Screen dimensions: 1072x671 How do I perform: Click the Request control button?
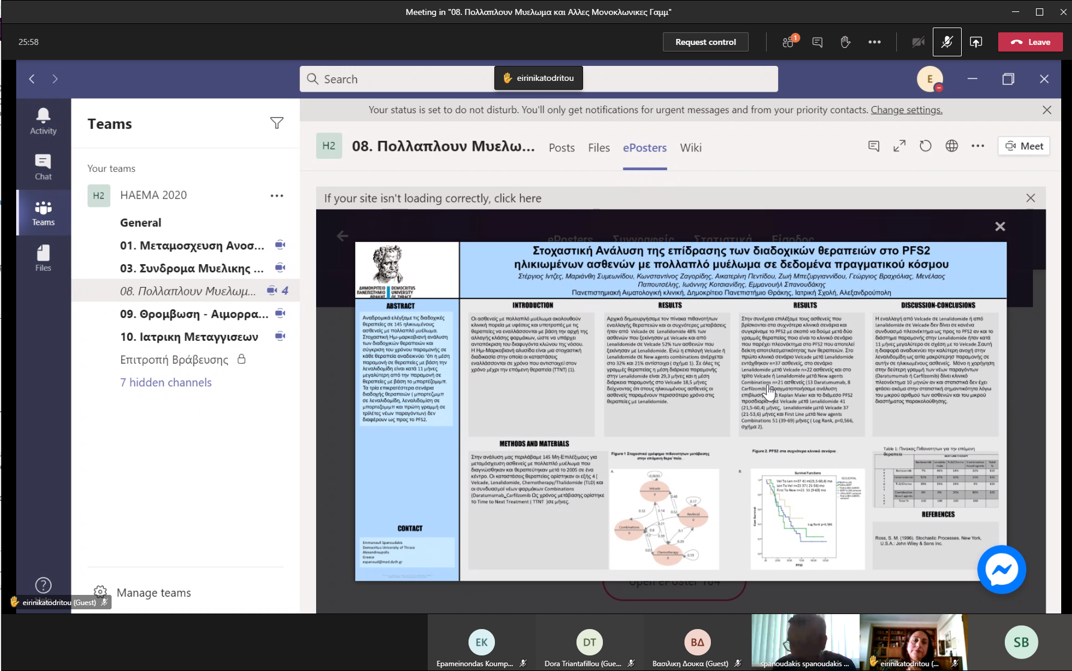point(705,42)
